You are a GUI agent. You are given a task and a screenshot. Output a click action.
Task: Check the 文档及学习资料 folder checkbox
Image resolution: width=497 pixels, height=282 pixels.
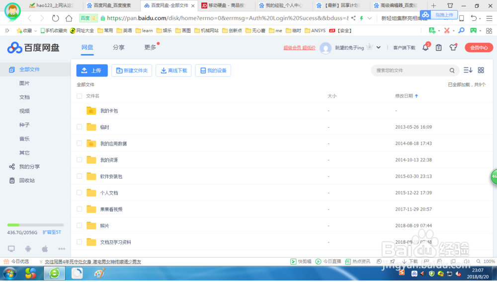point(79,242)
